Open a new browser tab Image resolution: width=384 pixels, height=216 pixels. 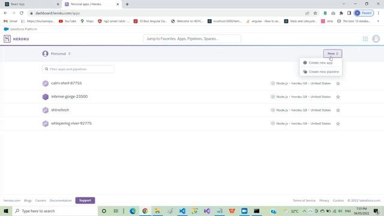tap(127, 4)
